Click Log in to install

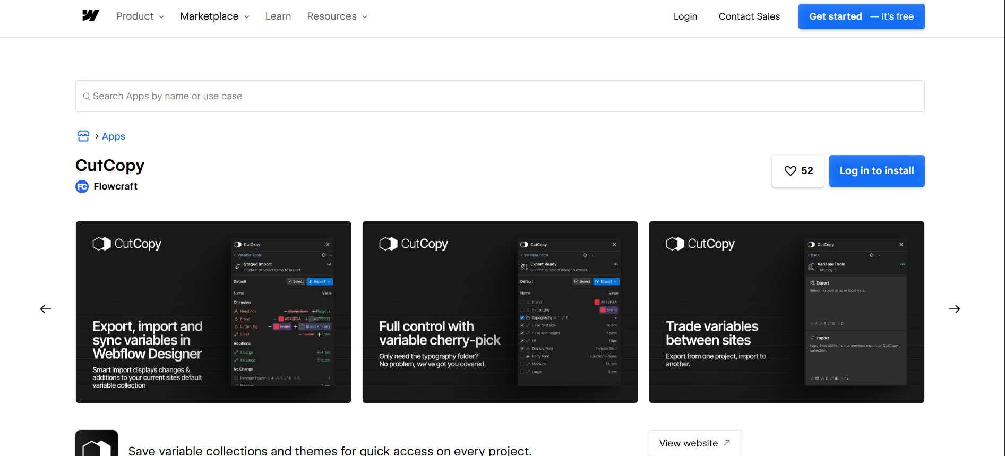pyautogui.click(x=877, y=171)
